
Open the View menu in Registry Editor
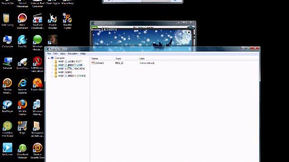click(x=63, y=54)
